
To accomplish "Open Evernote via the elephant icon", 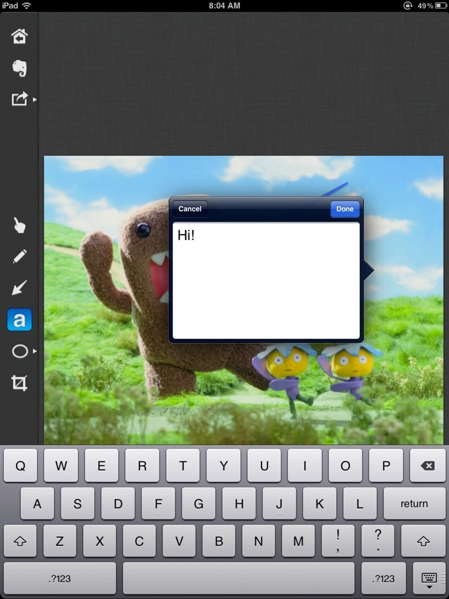I will click(x=19, y=68).
